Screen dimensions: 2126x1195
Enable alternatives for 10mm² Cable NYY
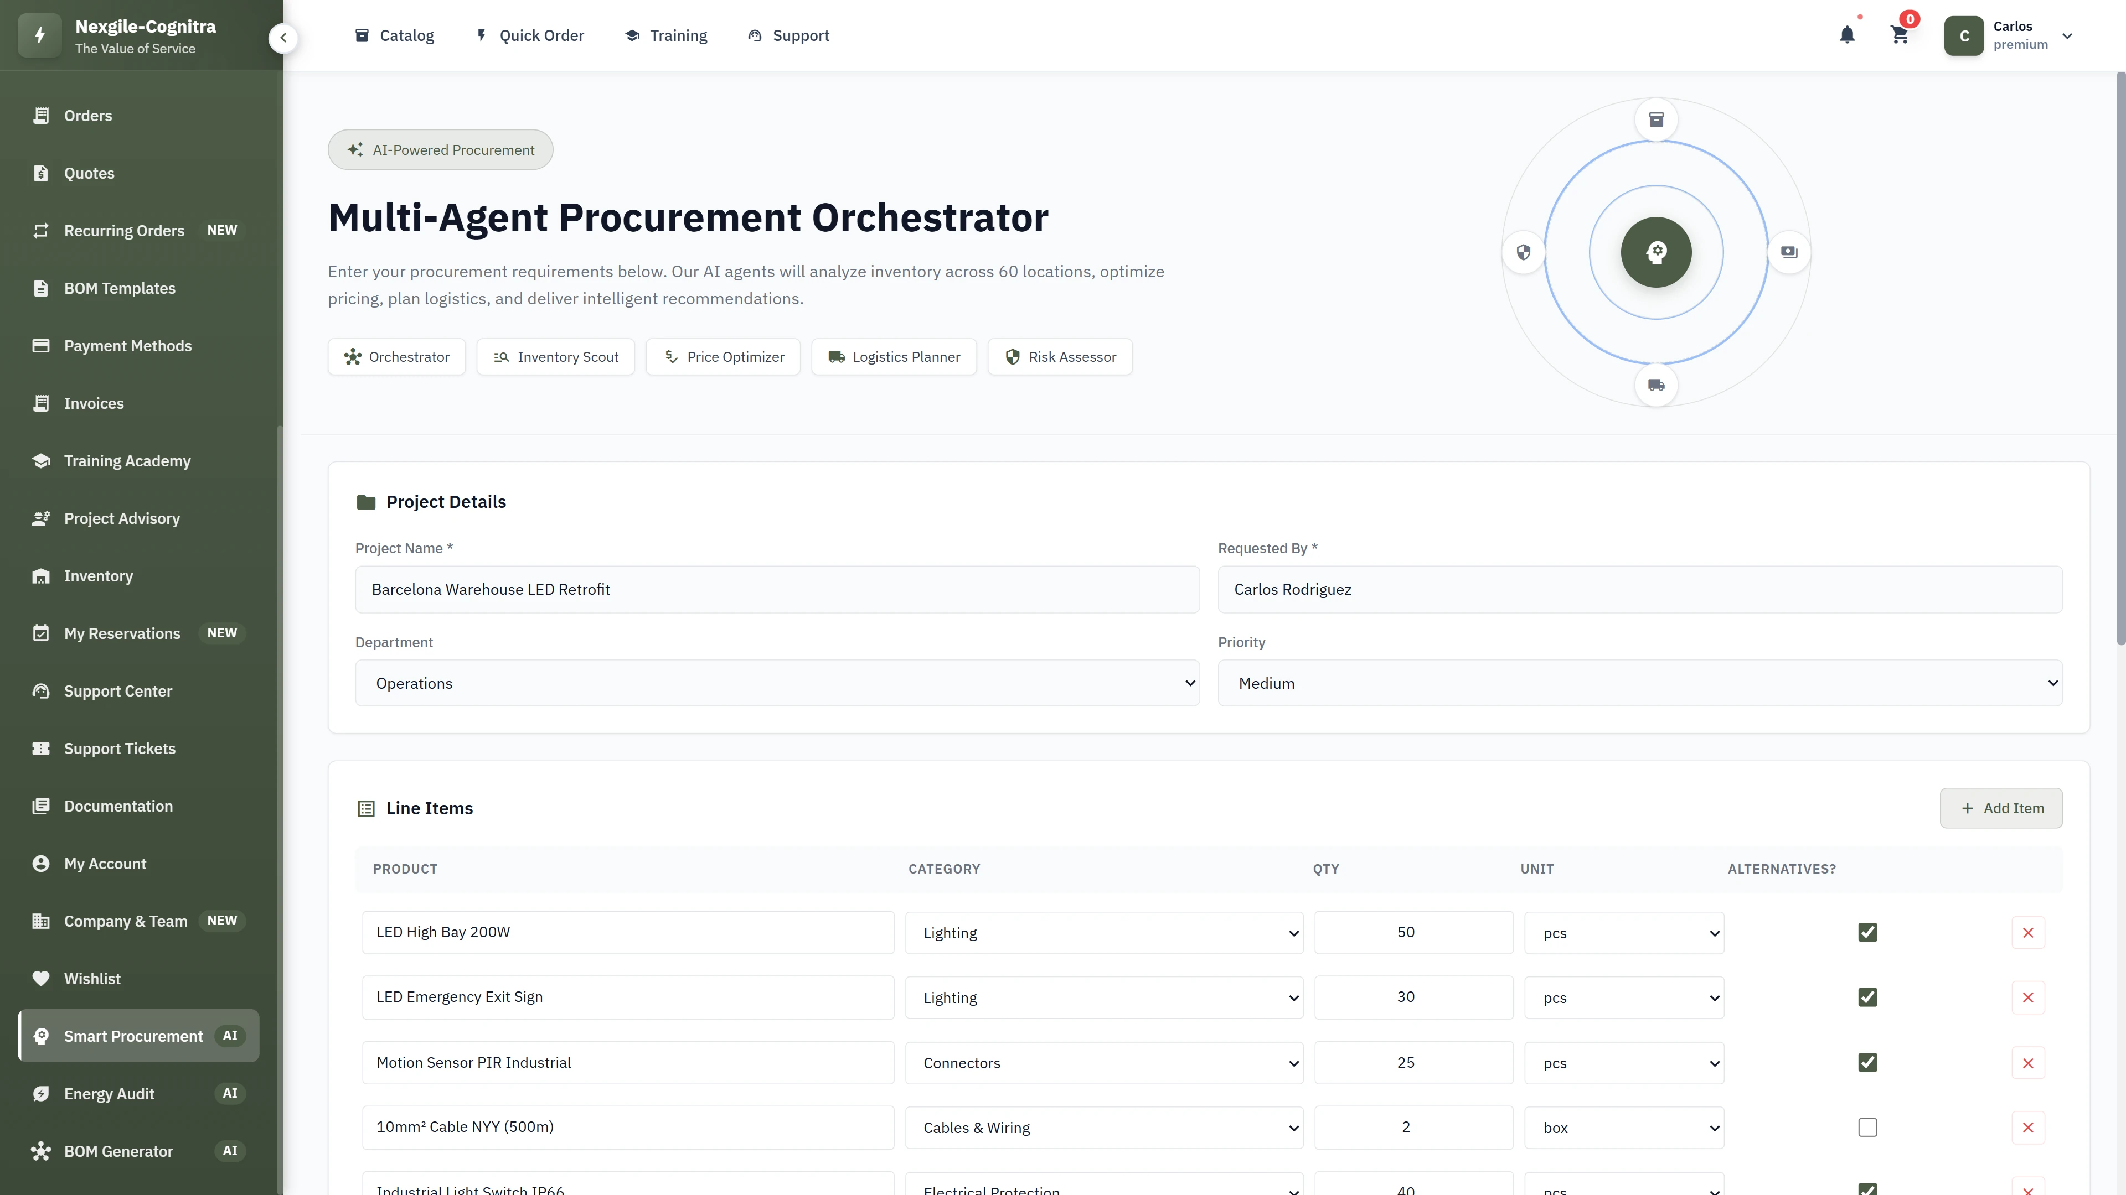(x=1867, y=1128)
